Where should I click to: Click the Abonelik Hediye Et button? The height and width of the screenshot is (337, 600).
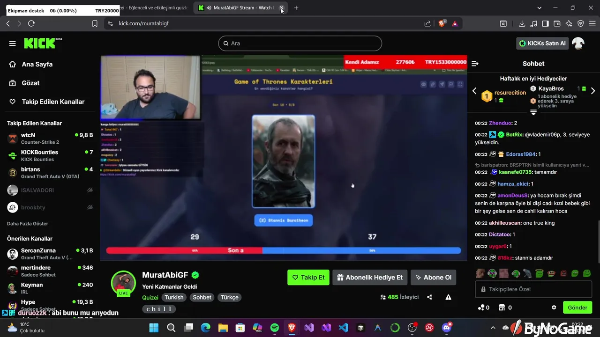pos(370,277)
